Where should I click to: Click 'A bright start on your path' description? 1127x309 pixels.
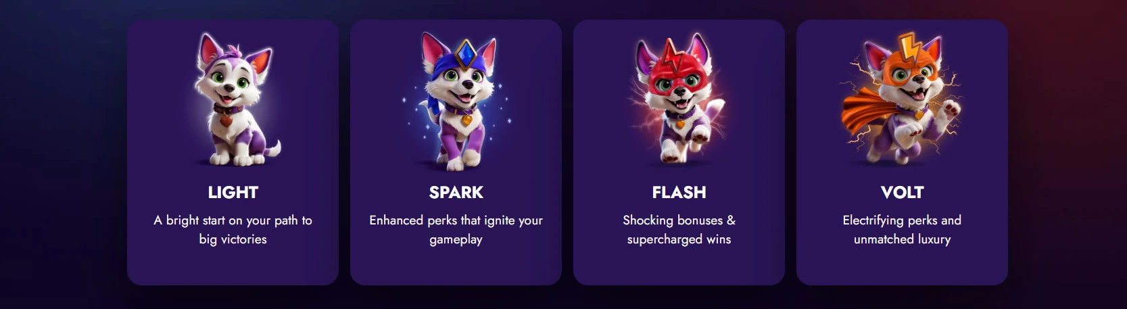(233, 230)
